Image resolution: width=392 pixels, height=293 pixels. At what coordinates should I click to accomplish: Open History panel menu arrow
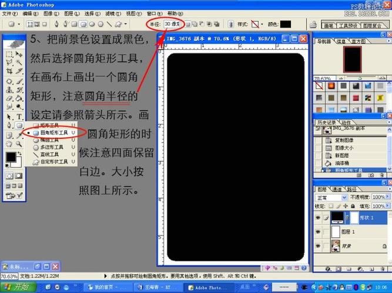click(x=388, y=122)
